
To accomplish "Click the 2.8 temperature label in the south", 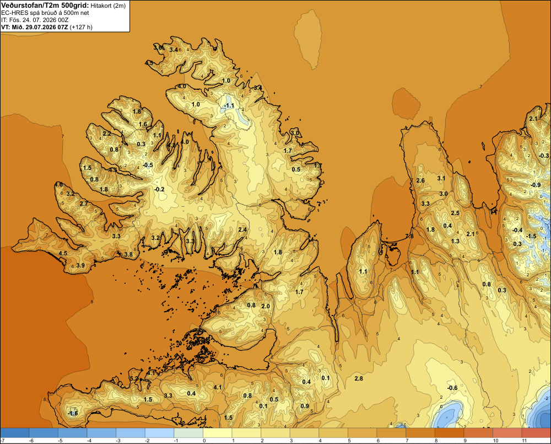I will [359, 378].
